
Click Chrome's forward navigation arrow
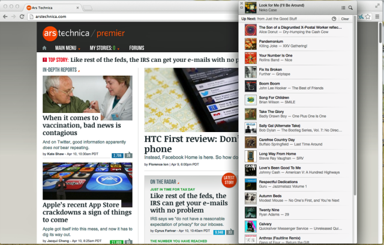click(13, 16)
